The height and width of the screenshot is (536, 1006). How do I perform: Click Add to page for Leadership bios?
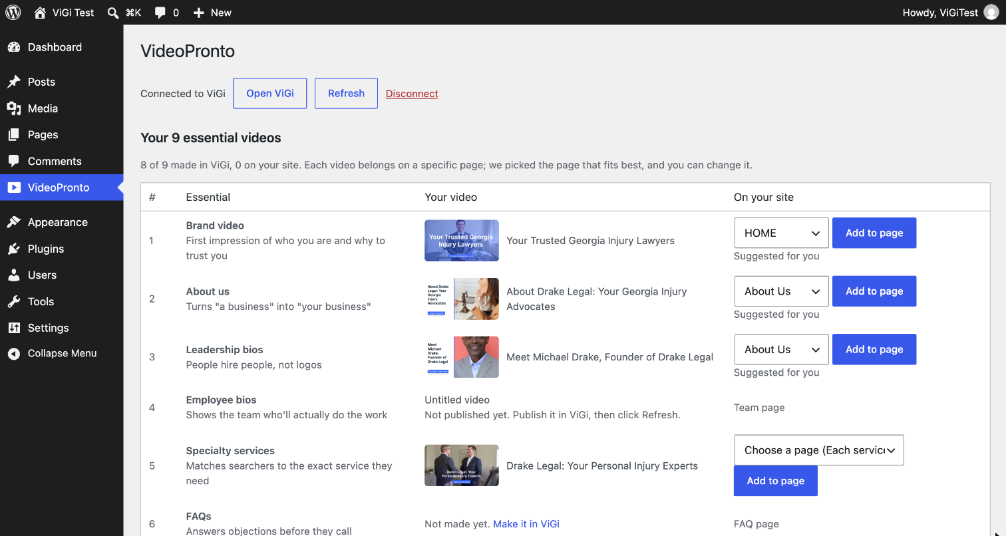pyautogui.click(x=874, y=349)
